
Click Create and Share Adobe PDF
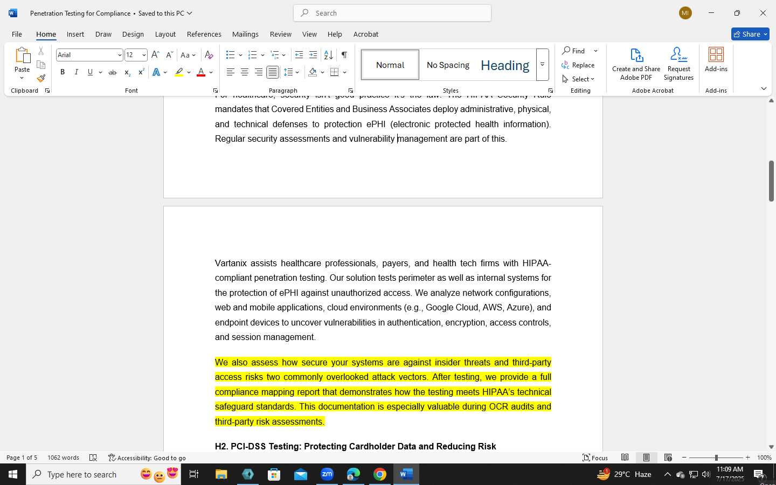(x=636, y=64)
